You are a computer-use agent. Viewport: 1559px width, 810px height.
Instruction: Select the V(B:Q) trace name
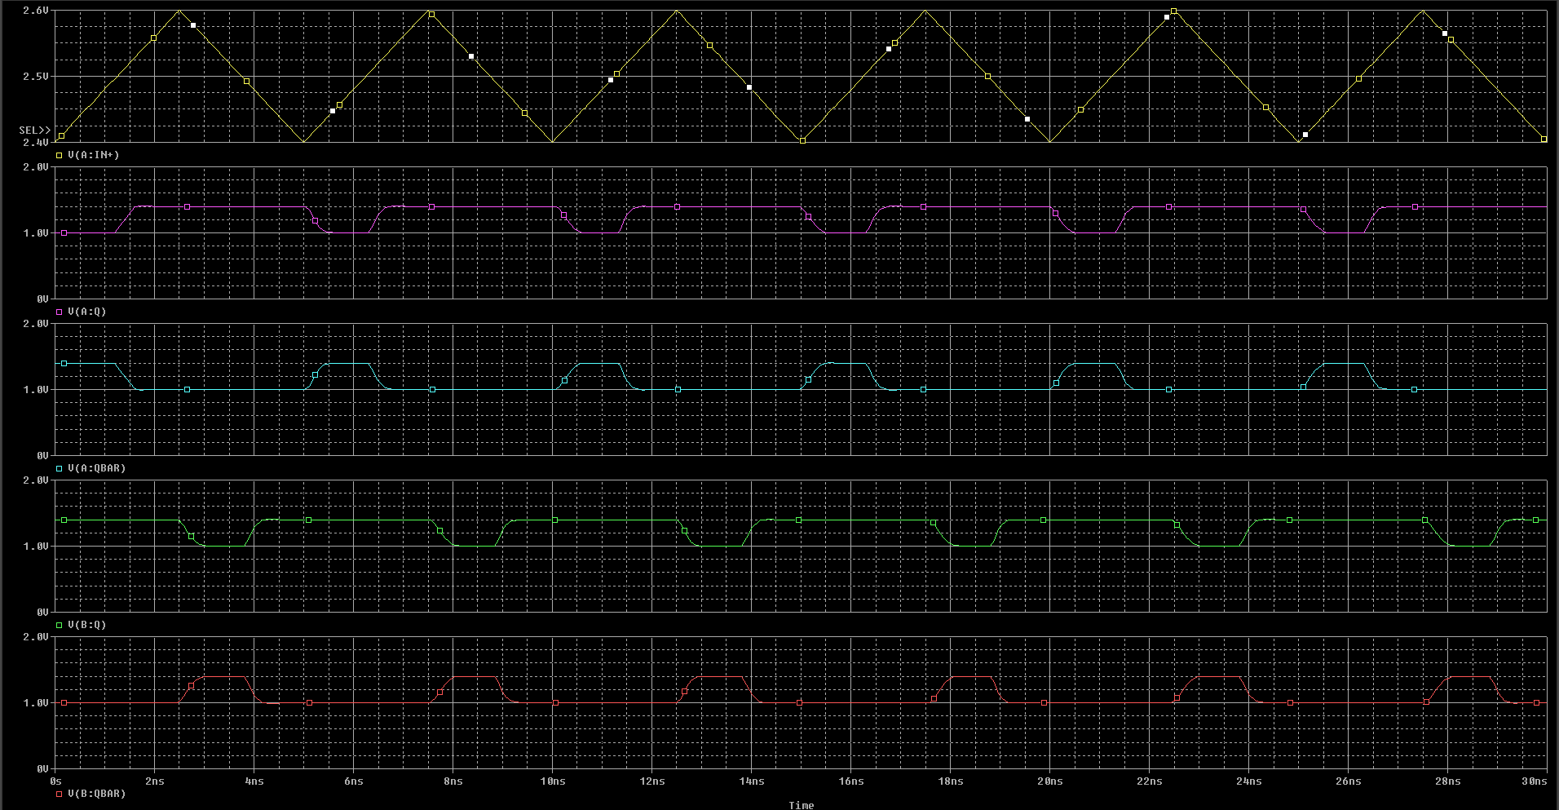coord(87,625)
